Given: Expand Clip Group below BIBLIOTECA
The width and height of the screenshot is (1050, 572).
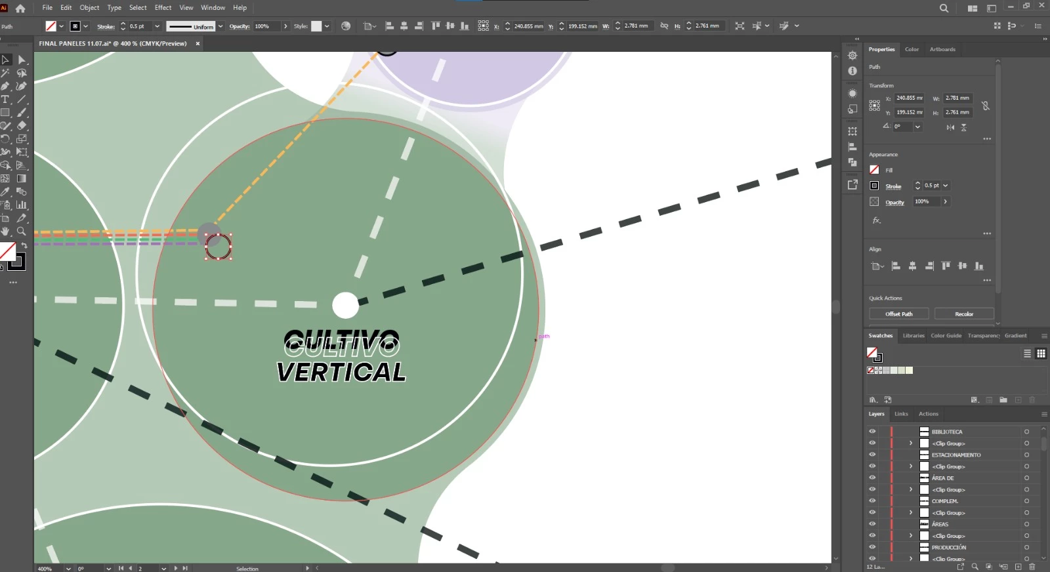Looking at the screenshot, I should (x=911, y=443).
